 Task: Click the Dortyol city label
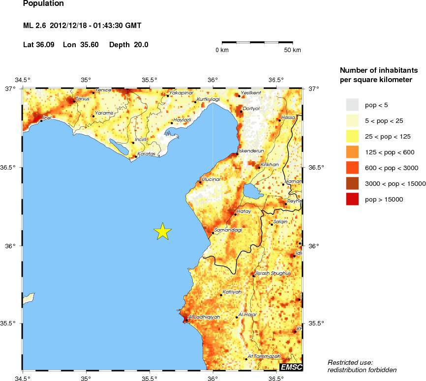251,108
